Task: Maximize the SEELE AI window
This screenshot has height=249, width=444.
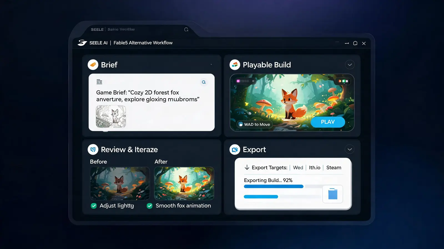Action: click(355, 43)
